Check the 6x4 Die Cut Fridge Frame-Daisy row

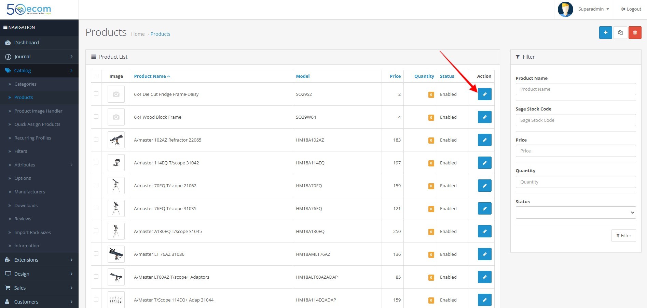coord(96,93)
